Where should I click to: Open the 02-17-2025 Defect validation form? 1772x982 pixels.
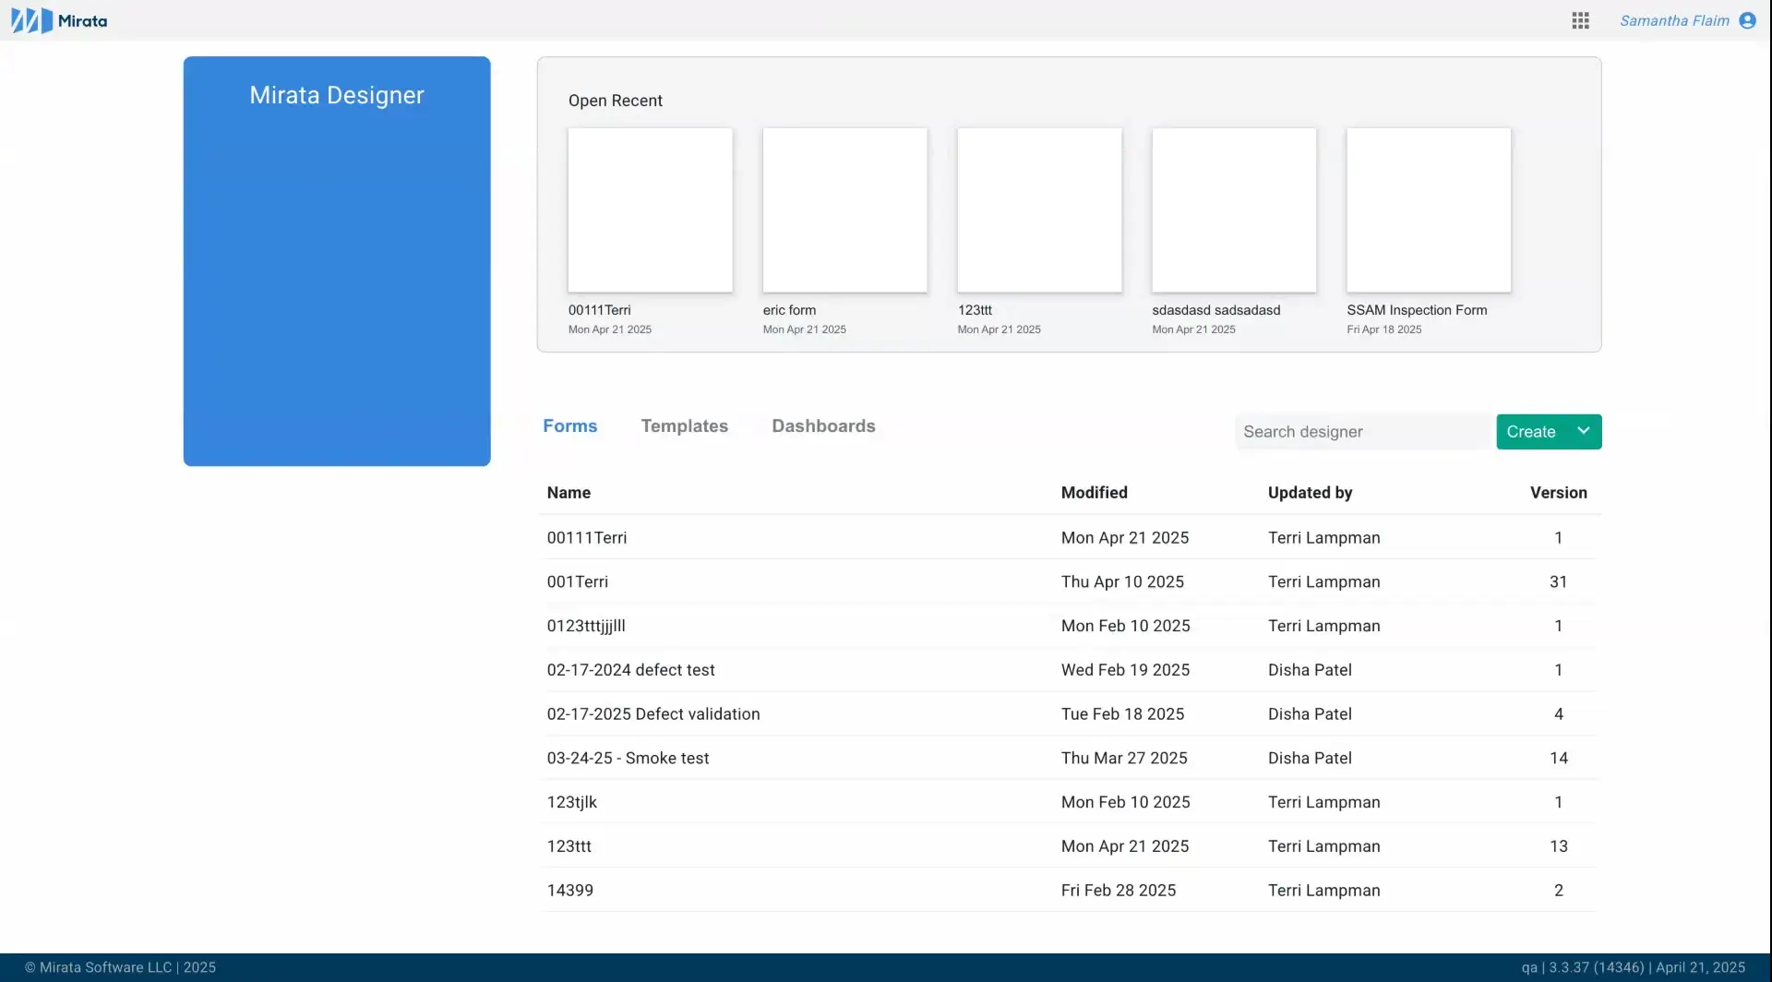[x=653, y=713]
